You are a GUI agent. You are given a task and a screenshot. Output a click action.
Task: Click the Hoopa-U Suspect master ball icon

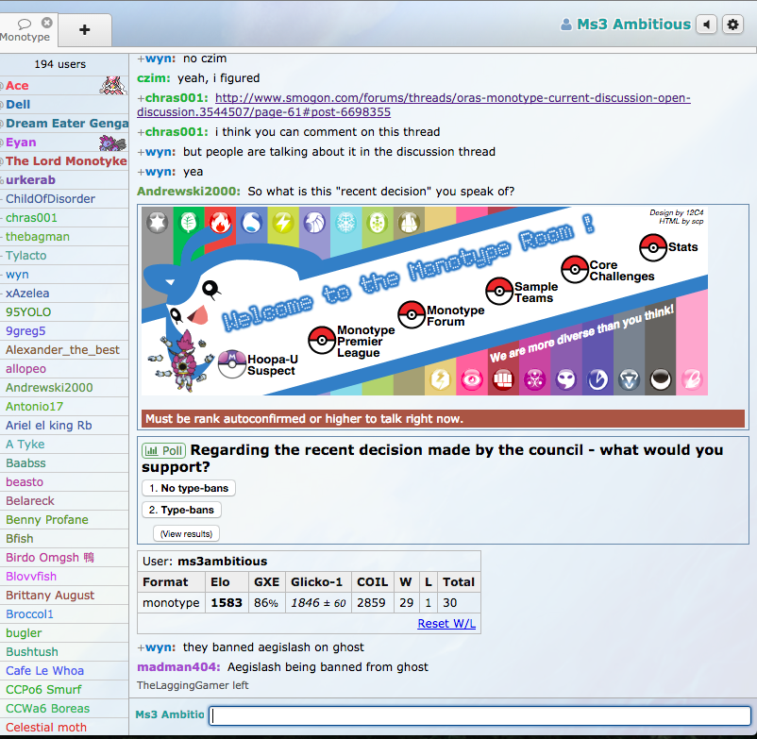(x=232, y=364)
